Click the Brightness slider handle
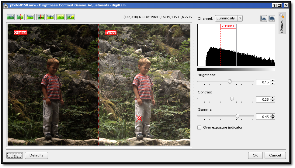Viewport: 295px width, 168px height. pyautogui.click(x=230, y=82)
